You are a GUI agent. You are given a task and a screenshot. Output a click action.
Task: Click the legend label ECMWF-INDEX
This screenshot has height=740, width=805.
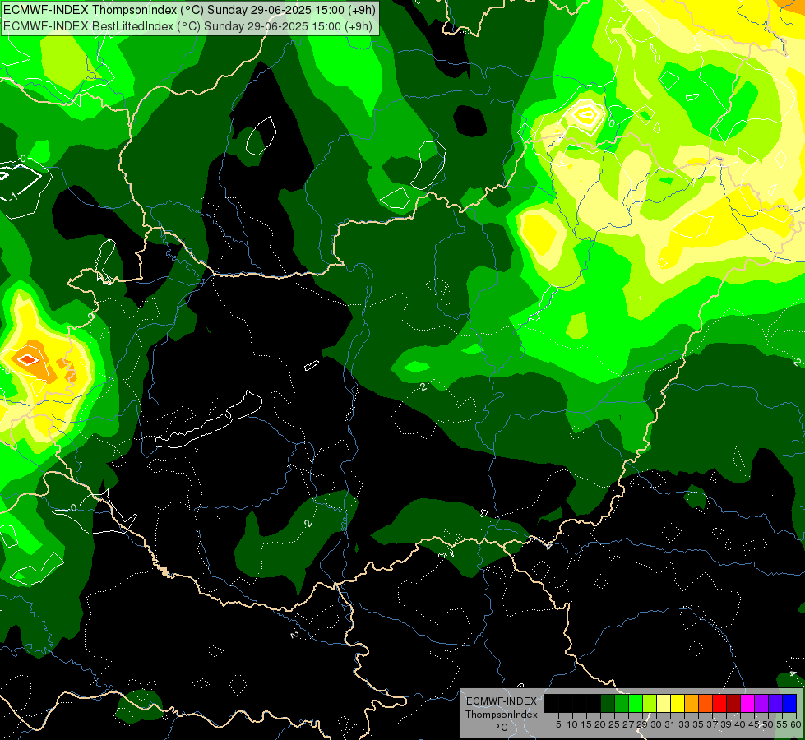(x=502, y=701)
